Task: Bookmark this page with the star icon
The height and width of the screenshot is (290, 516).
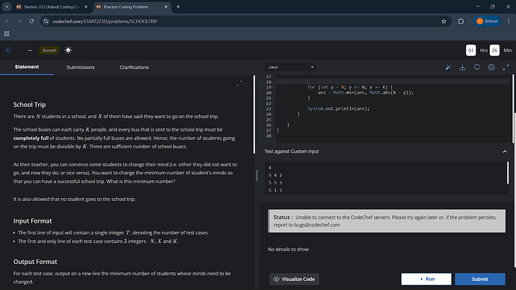Action: click(x=443, y=22)
